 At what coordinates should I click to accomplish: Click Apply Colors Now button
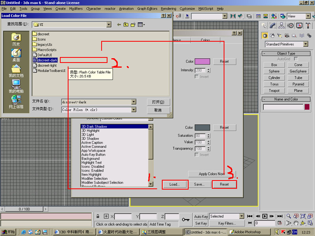[211, 174]
